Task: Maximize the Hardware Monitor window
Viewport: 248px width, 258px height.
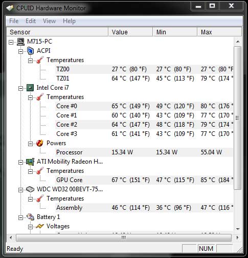Action: (212, 6)
